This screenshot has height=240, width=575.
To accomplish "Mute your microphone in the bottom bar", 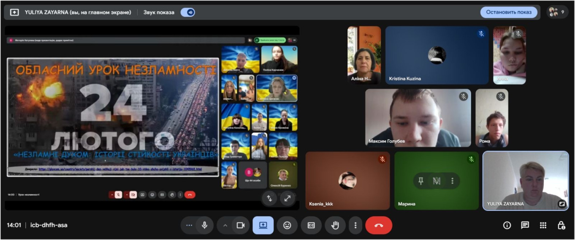I will (205, 225).
